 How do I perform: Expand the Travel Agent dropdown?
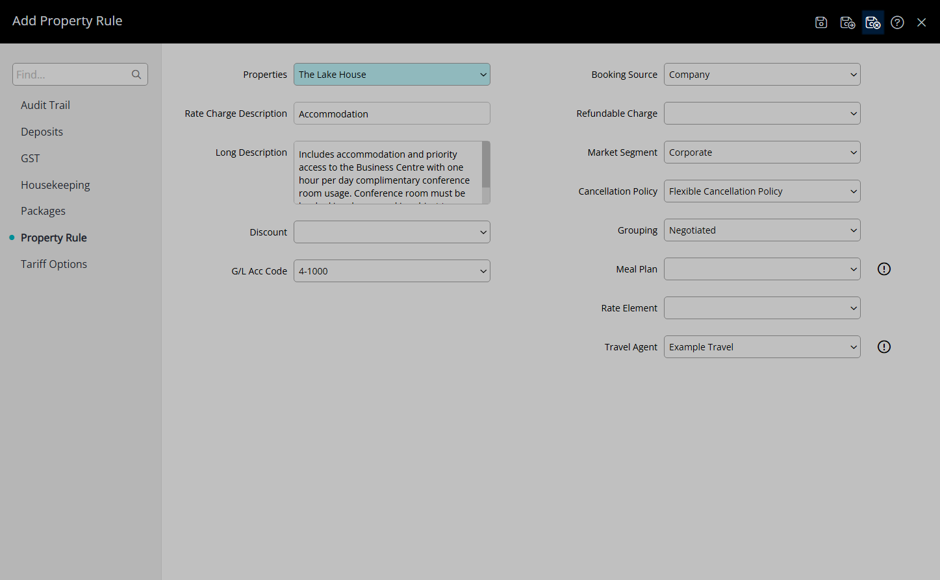762,347
